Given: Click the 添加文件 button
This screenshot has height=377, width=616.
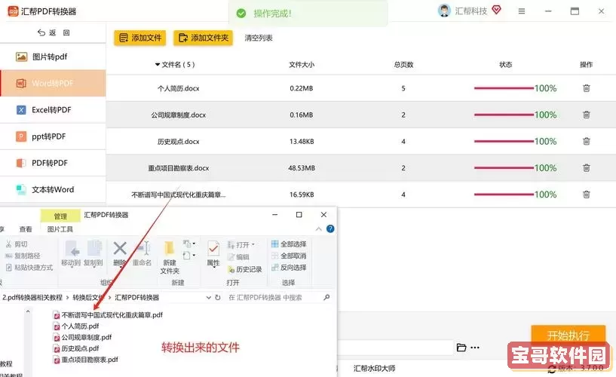Looking at the screenshot, I should click(140, 38).
